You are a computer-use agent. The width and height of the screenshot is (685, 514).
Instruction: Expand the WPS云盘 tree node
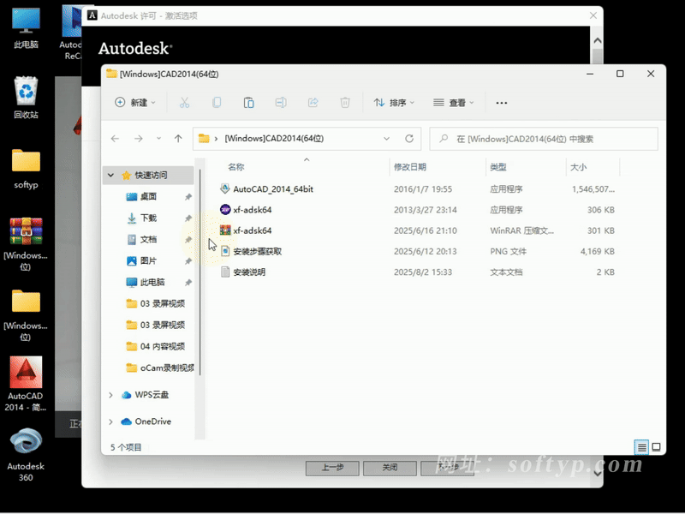pyautogui.click(x=111, y=395)
